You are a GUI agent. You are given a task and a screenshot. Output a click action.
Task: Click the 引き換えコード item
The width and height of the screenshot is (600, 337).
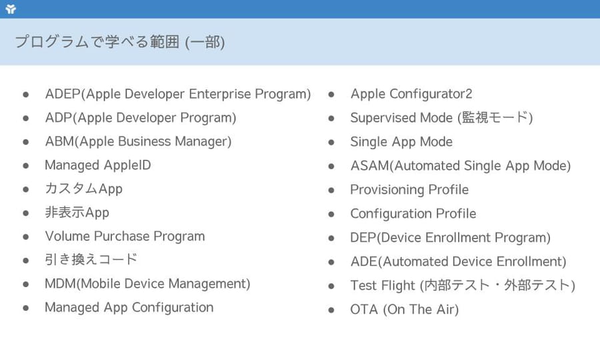91,260
